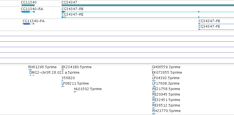Click the CG11340-RA transcript glyph

pyautogui.click(x=28, y=12)
